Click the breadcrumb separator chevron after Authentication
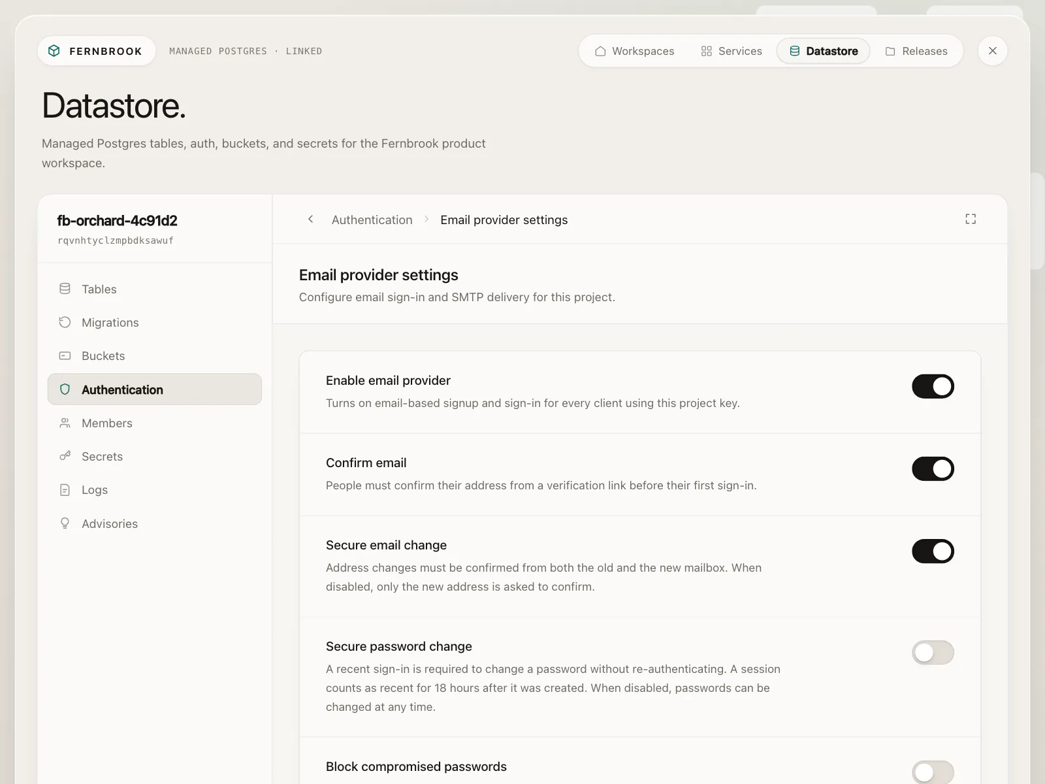 tap(426, 220)
